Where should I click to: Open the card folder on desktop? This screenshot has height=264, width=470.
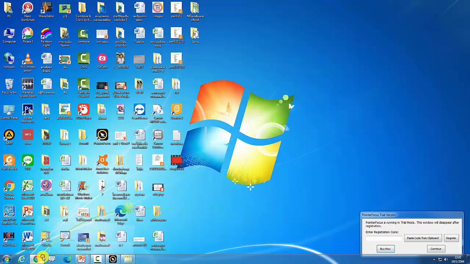pyautogui.click(x=46, y=111)
